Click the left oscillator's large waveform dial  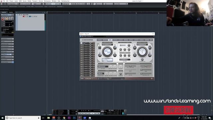pos(107,52)
